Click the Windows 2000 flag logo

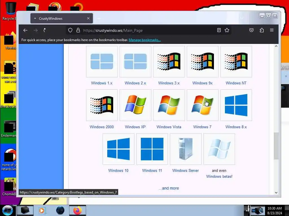coord(102,105)
